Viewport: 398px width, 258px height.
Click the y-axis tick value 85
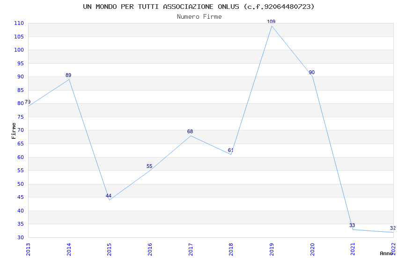[20, 90]
